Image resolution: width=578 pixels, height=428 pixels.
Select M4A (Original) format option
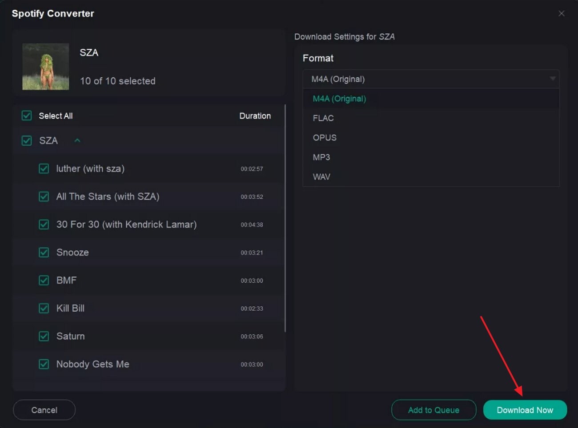[x=339, y=98]
